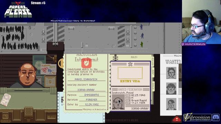
Task: Click the Entry Permit title
Action: click(87, 60)
